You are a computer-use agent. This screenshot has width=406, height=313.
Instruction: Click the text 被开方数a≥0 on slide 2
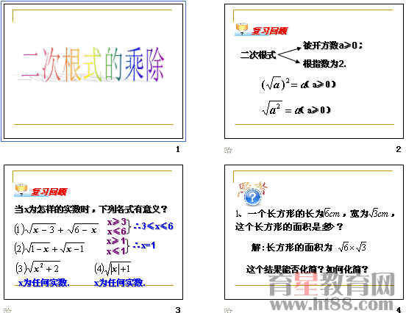(x=333, y=46)
